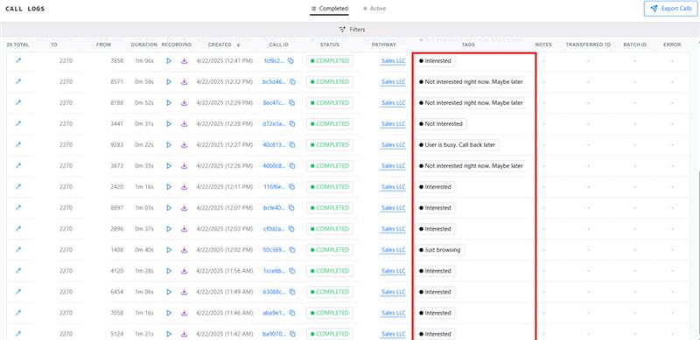Click the 25 TOTAL count label

tap(17, 45)
